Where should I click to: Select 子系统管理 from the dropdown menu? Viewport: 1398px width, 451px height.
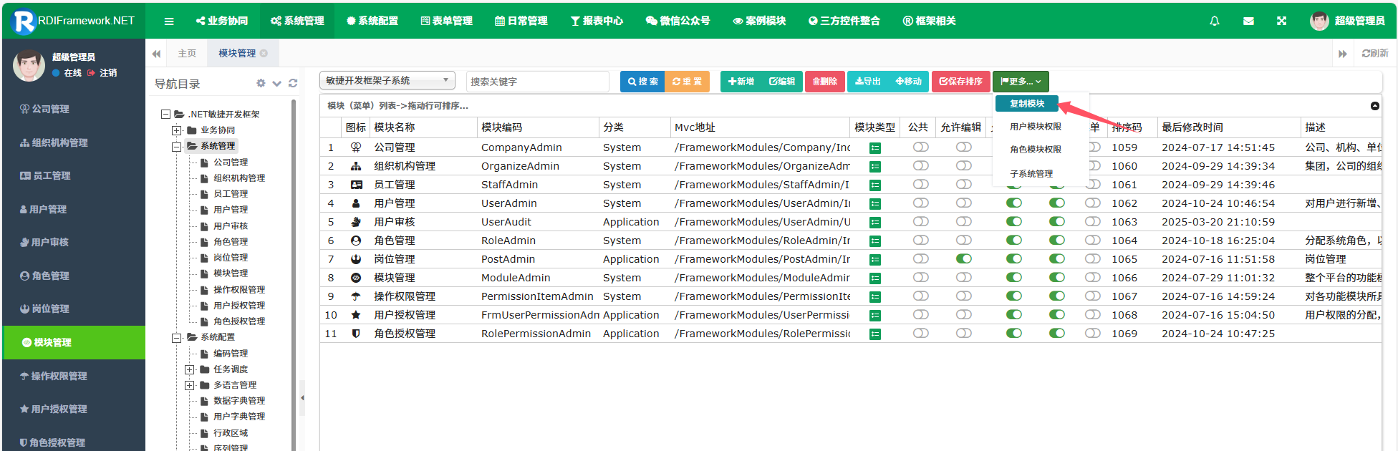click(1031, 174)
